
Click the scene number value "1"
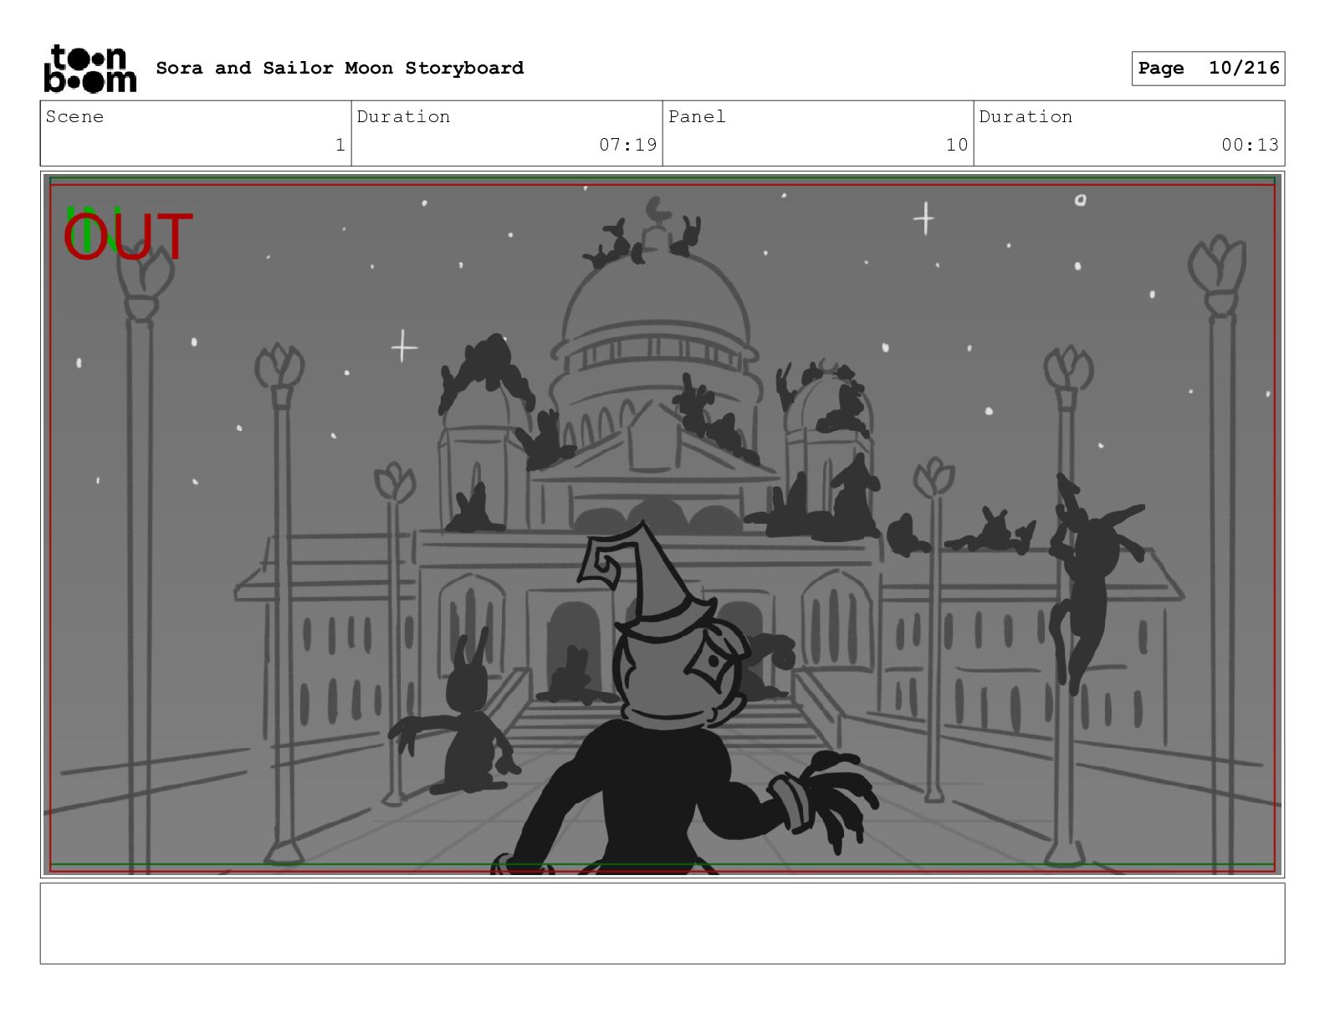[340, 145]
